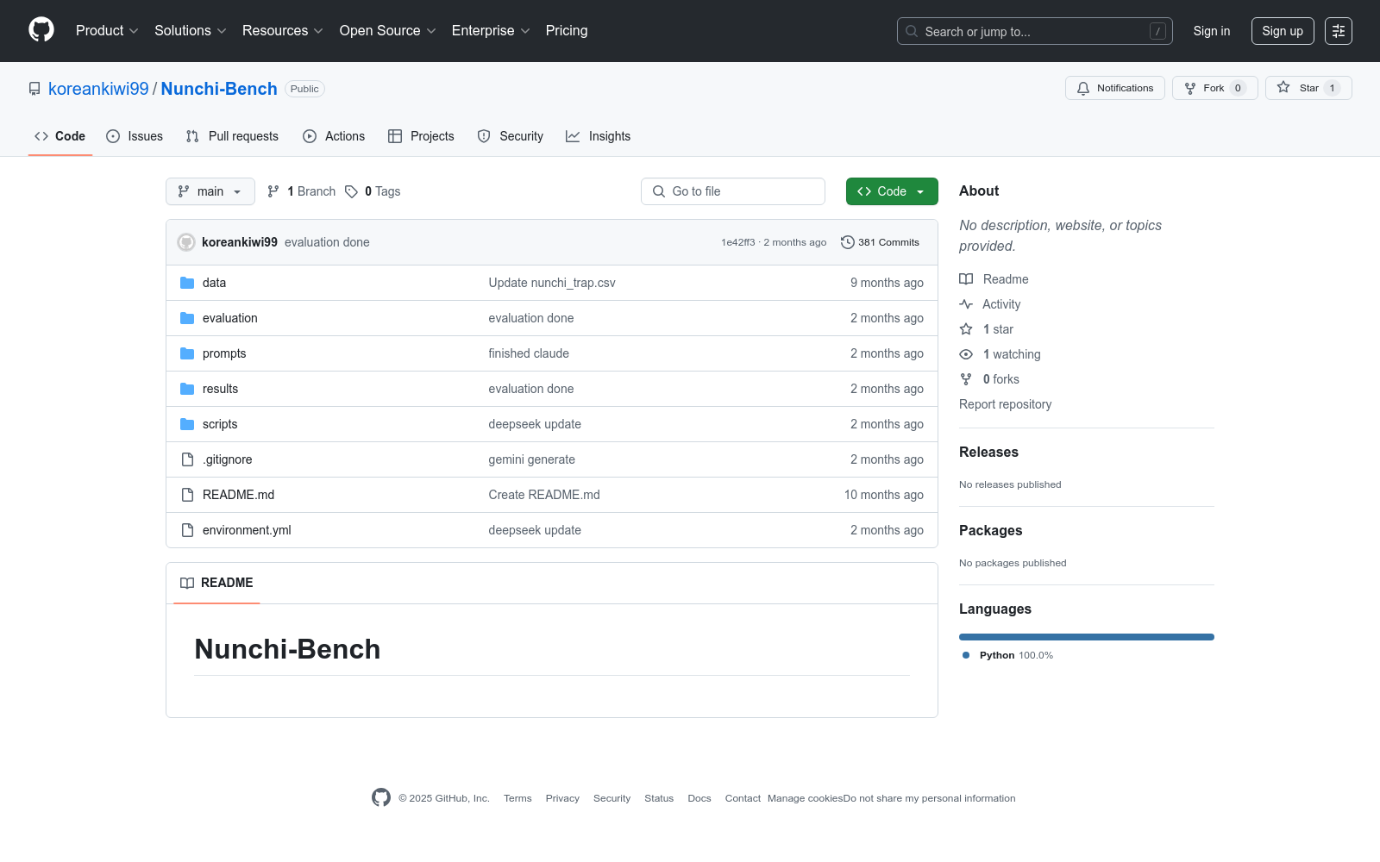This screenshot has width=1380, height=862.
Task: Open the latest commit message 'evaluation done'
Action: [327, 242]
